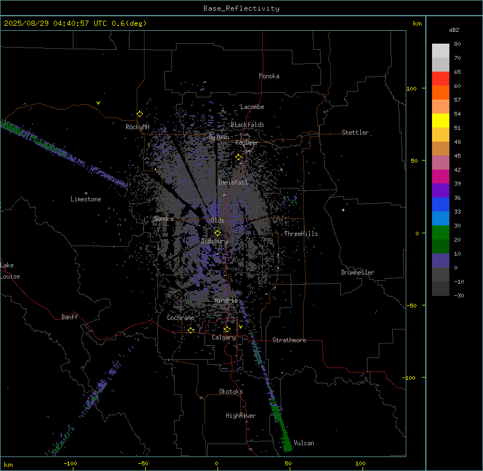Click the RockyMH label
The image size is (483, 471).
[x=137, y=127]
